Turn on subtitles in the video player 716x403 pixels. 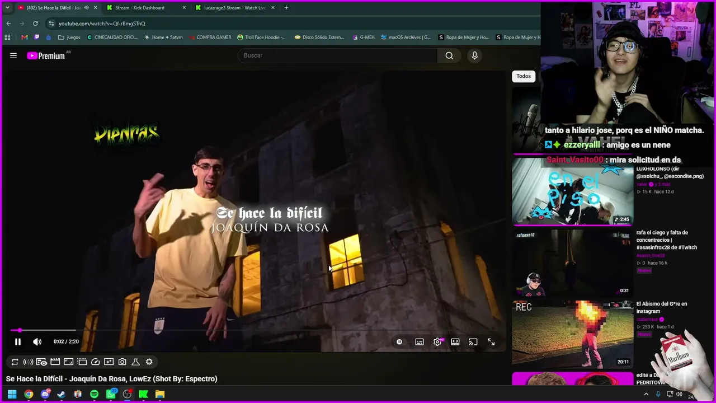tap(420, 341)
